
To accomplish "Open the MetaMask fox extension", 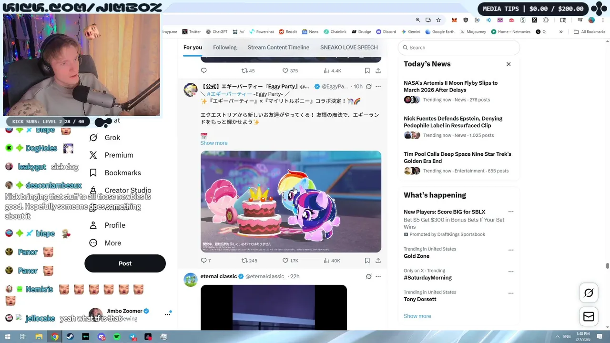I will pos(454,20).
